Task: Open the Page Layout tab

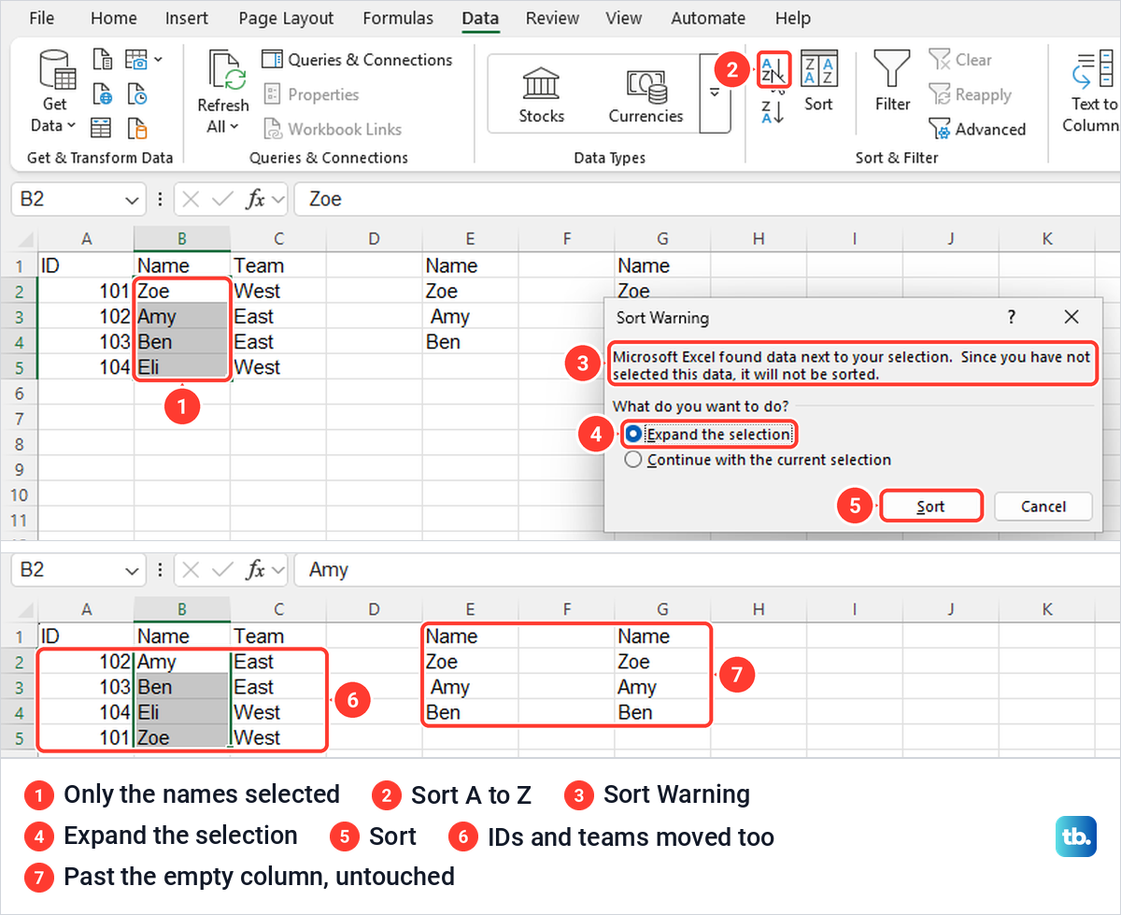Action: [286, 18]
